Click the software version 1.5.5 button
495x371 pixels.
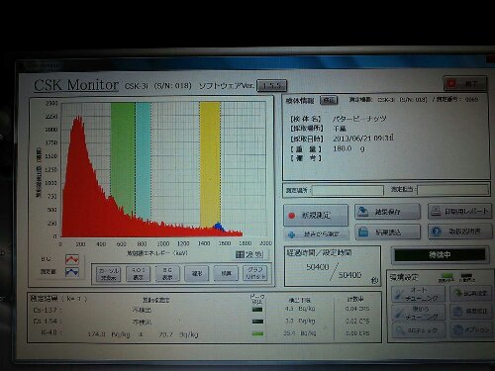point(271,85)
